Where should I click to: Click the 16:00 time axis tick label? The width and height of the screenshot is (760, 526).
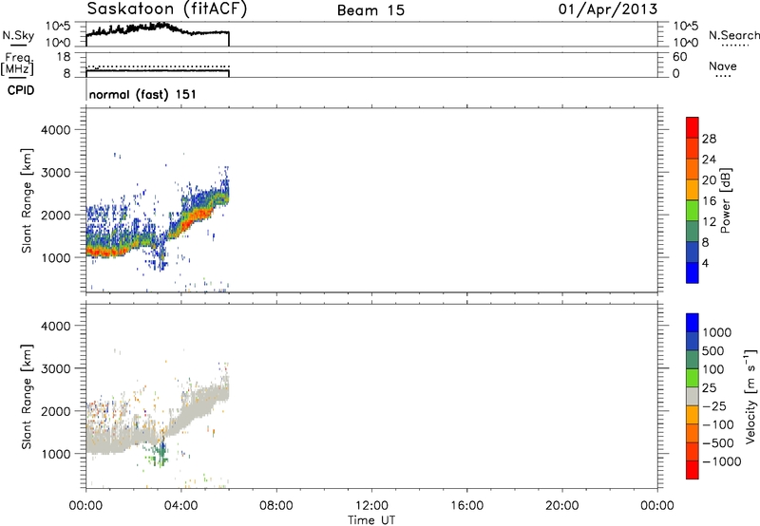(x=466, y=506)
